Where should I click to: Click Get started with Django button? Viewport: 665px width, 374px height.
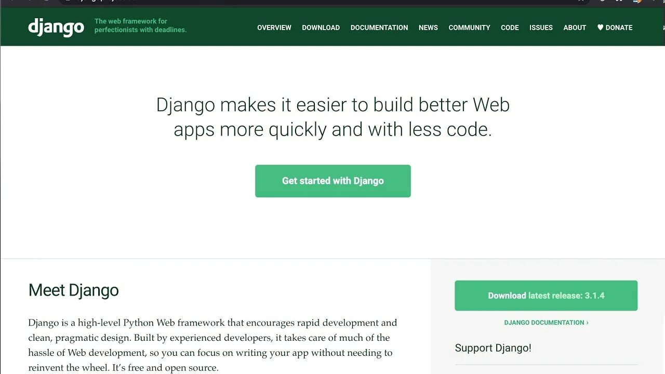[x=333, y=181]
